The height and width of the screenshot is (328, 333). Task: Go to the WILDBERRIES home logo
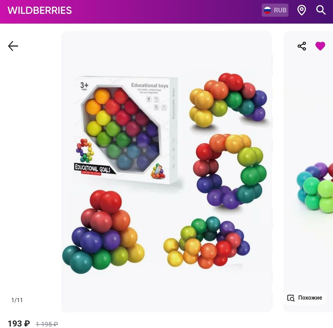40,10
